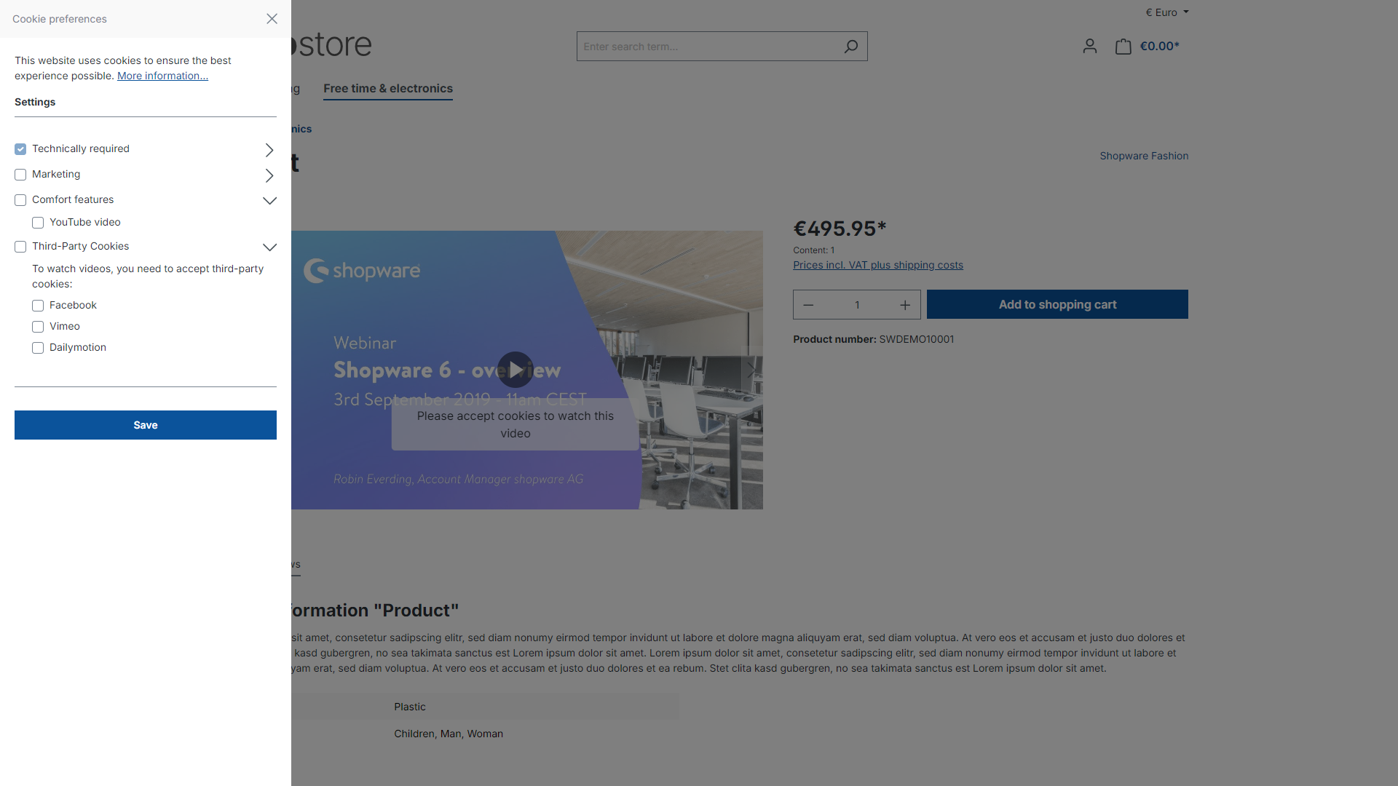The width and height of the screenshot is (1398, 786).
Task: Add product to shopping cart
Action: [1057, 304]
